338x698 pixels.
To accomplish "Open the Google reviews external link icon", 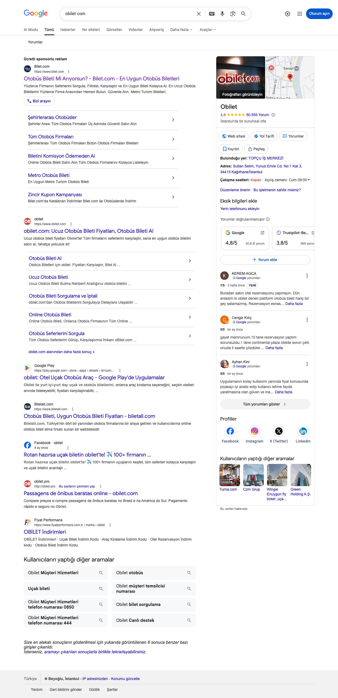I will (x=262, y=233).
